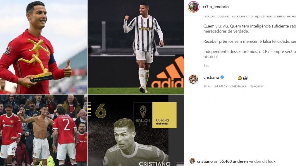296x166 pixels.
Task: Click the 10 u. comment timestamp
Action: [207, 86]
